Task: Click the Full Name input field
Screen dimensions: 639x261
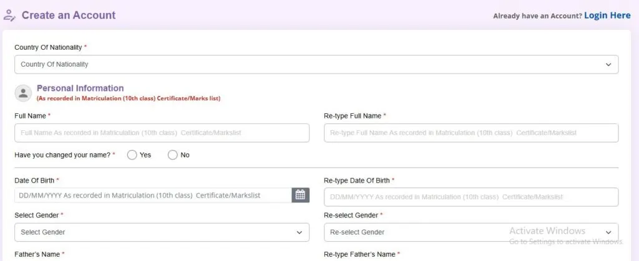Action: coord(161,133)
